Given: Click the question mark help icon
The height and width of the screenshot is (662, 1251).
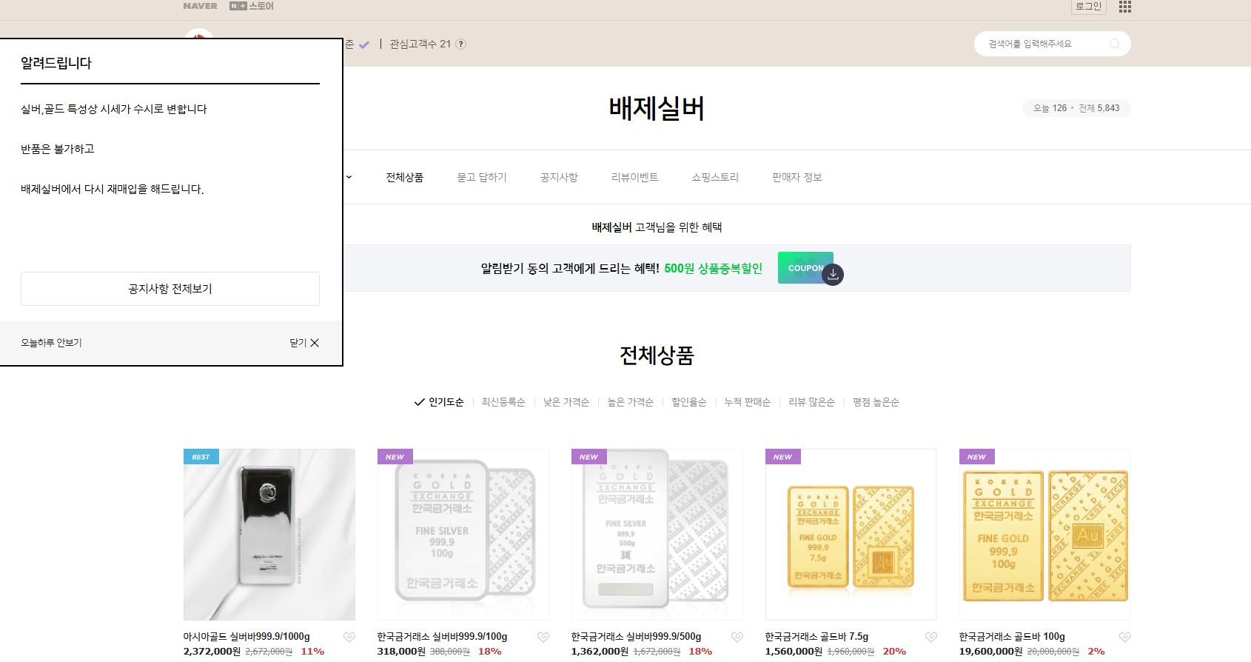Looking at the screenshot, I should 460,44.
